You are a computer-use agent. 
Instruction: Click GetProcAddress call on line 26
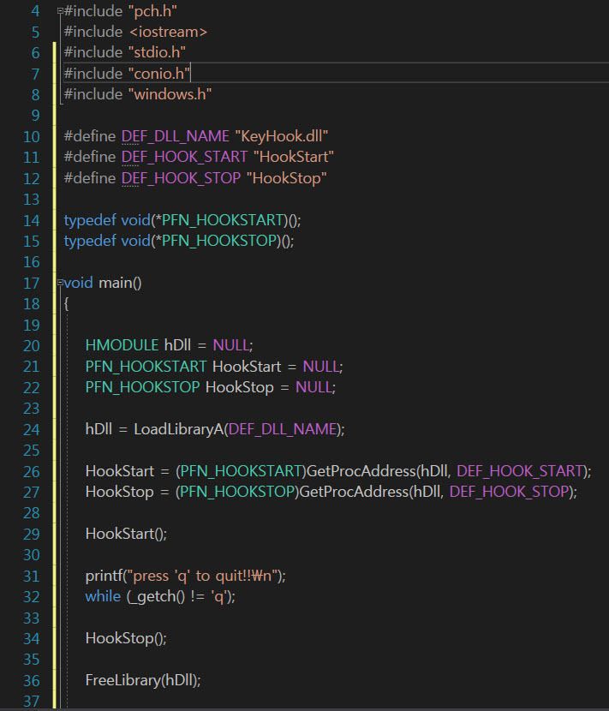pos(361,471)
